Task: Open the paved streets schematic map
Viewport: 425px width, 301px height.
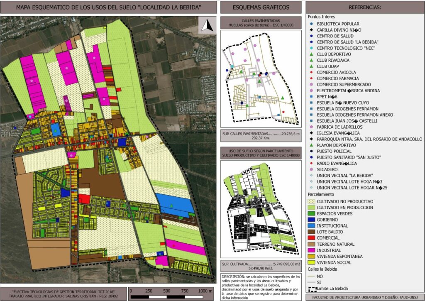Action: [x=261, y=78]
